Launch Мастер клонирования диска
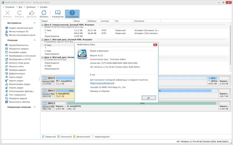 click(22, 35)
